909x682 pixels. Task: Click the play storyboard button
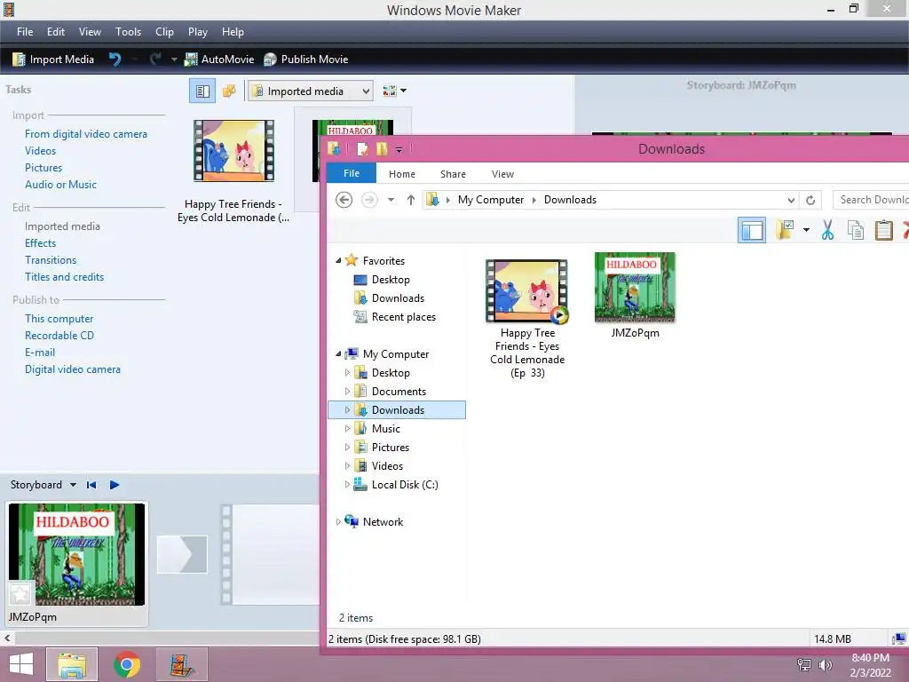point(115,485)
